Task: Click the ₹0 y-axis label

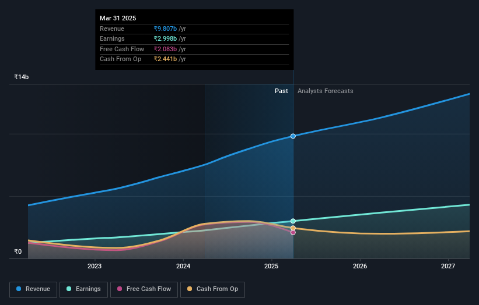Action: [x=18, y=251]
